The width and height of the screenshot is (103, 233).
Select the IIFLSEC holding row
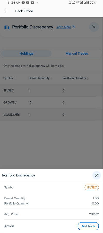[51, 90]
